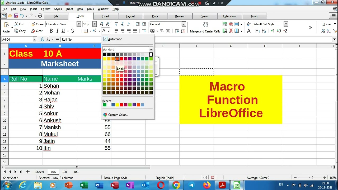
Task: Decrease indent icon
Action: pyautogui.click(x=144, y=24)
